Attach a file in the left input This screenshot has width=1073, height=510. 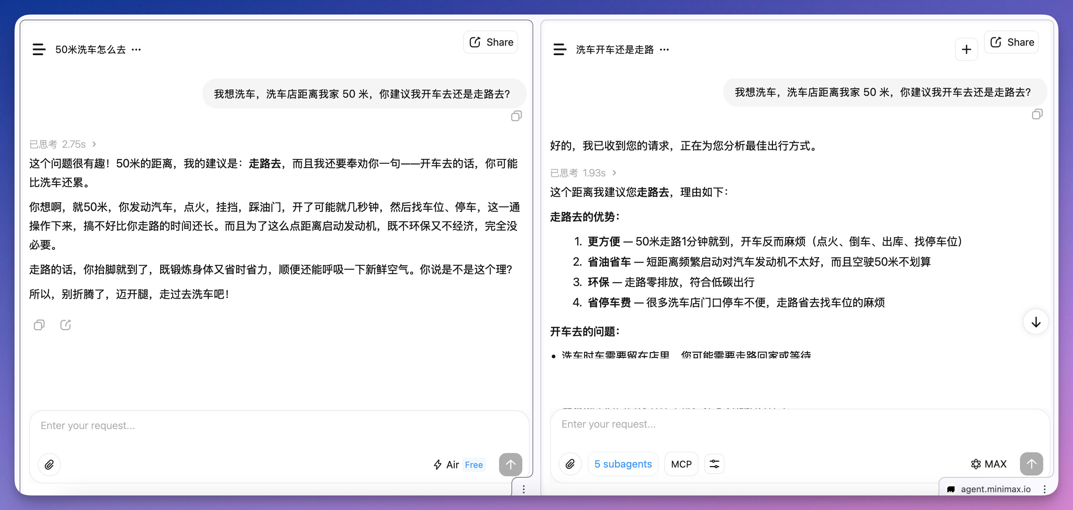49,464
